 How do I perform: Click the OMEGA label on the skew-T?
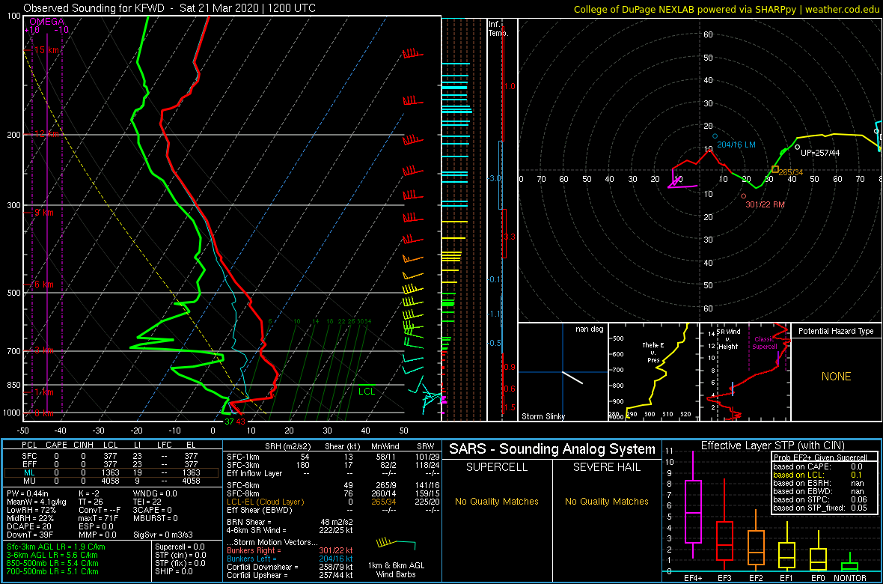tap(46, 22)
